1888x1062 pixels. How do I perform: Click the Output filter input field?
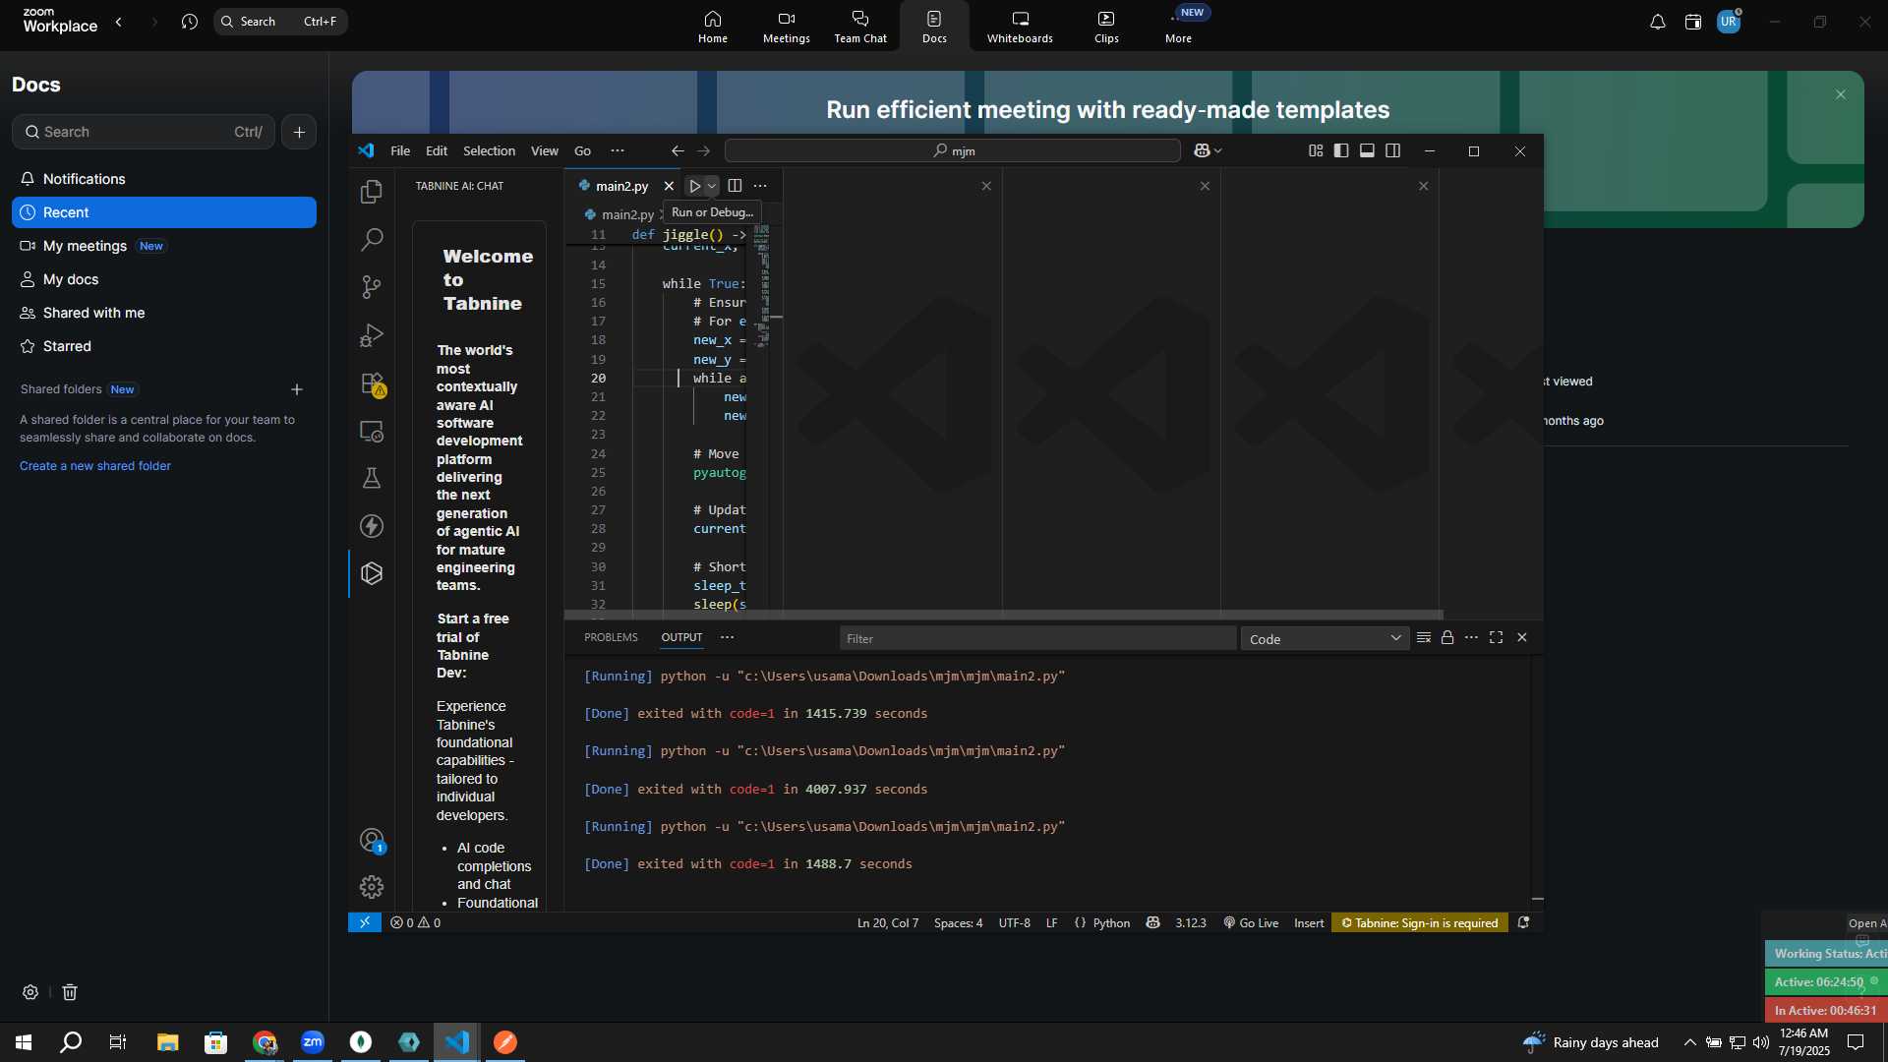pyautogui.click(x=1037, y=638)
